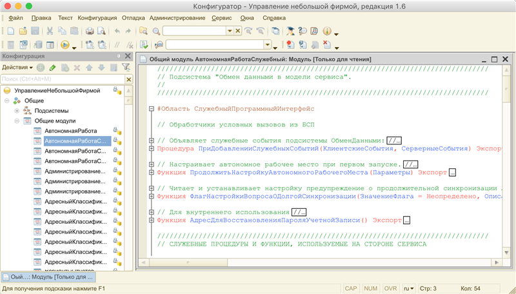Click the Open configuration database icon
The width and height of the screenshot is (516, 294).
point(38,44)
